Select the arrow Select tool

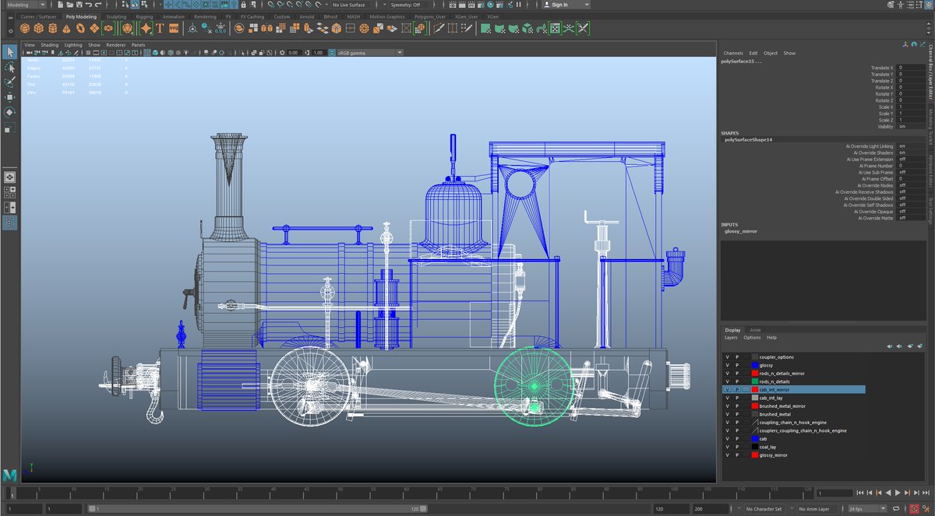pos(9,52)
